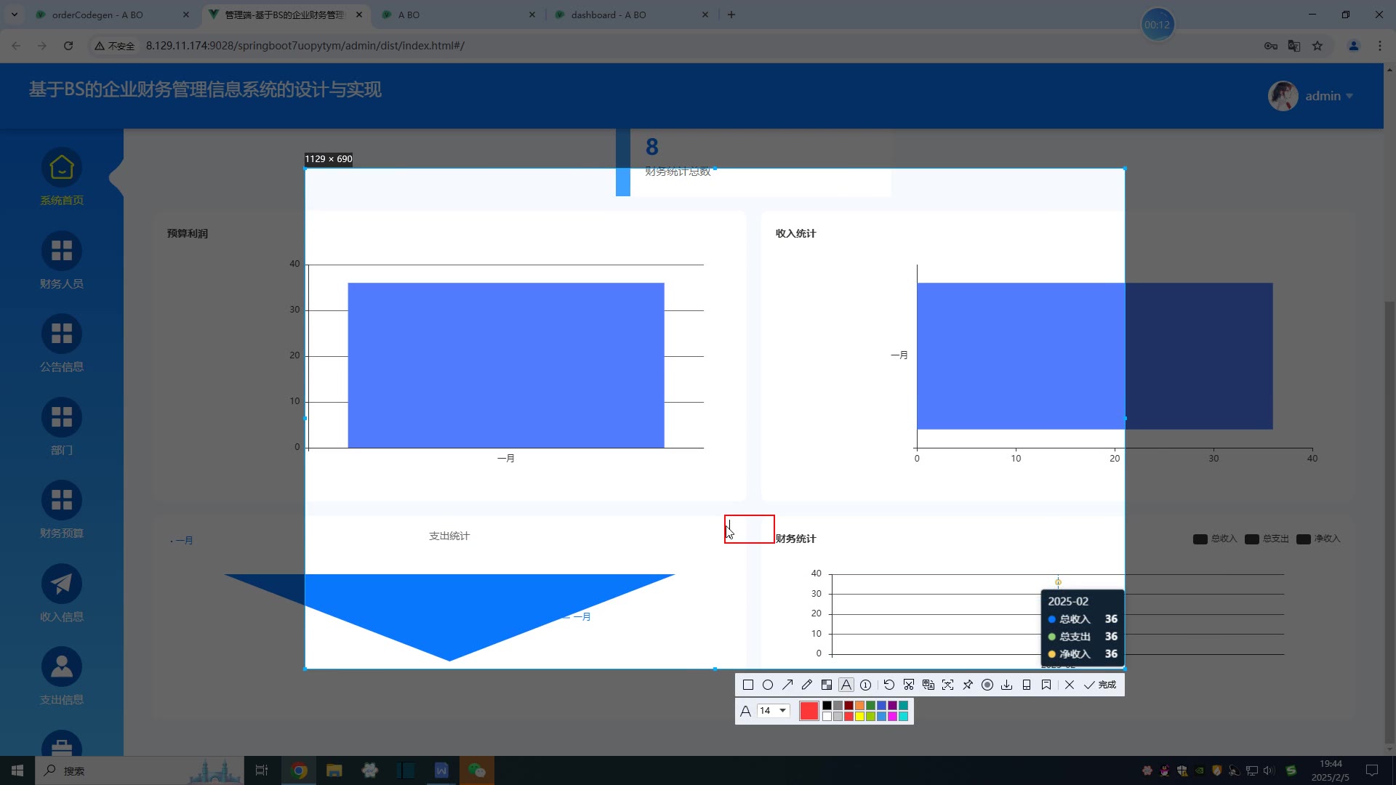Activate the mosaic blur tool
1396x785 pixels.
coord(827,685)
